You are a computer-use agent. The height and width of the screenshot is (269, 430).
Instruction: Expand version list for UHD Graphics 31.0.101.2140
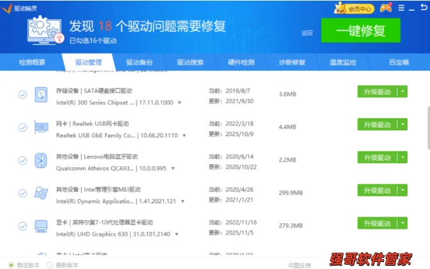(177, 234)
